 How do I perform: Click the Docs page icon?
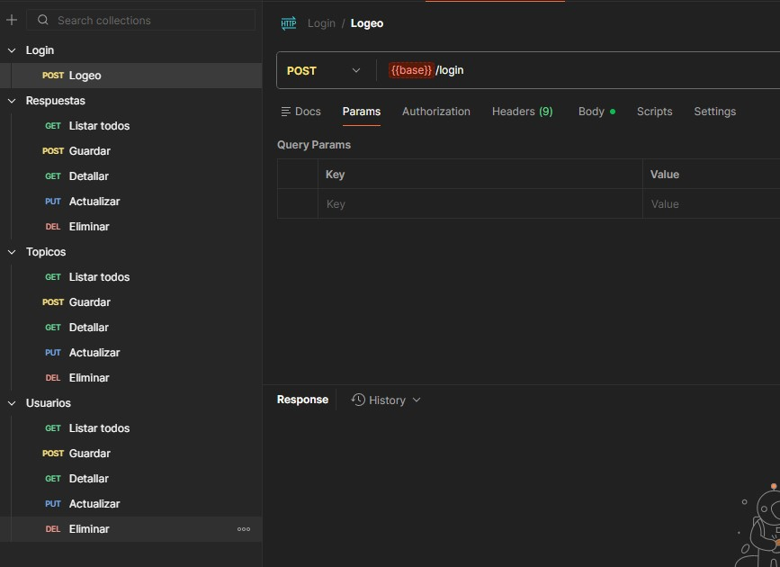[x=285, y=112]
